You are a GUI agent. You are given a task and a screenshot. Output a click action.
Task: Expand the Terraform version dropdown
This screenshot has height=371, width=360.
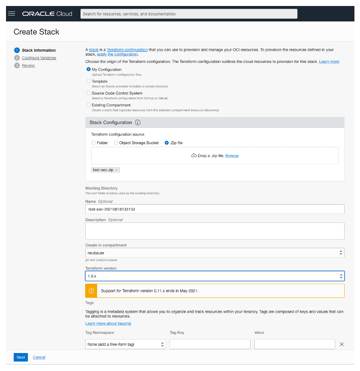tap(214, 276)
